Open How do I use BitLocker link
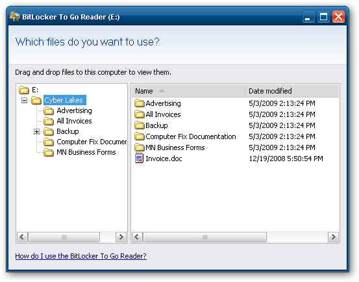The image size is (359, 282). (x=80, y=256)
